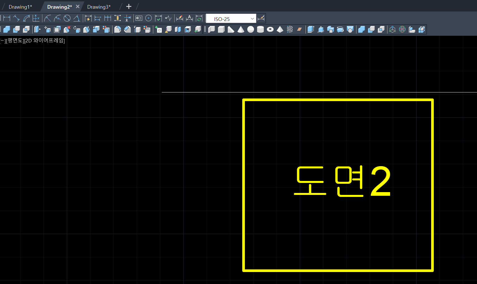The height and width of the screenshot is (284, 477).
Task: Click the Move Faces tool
Action: (48, 29)
